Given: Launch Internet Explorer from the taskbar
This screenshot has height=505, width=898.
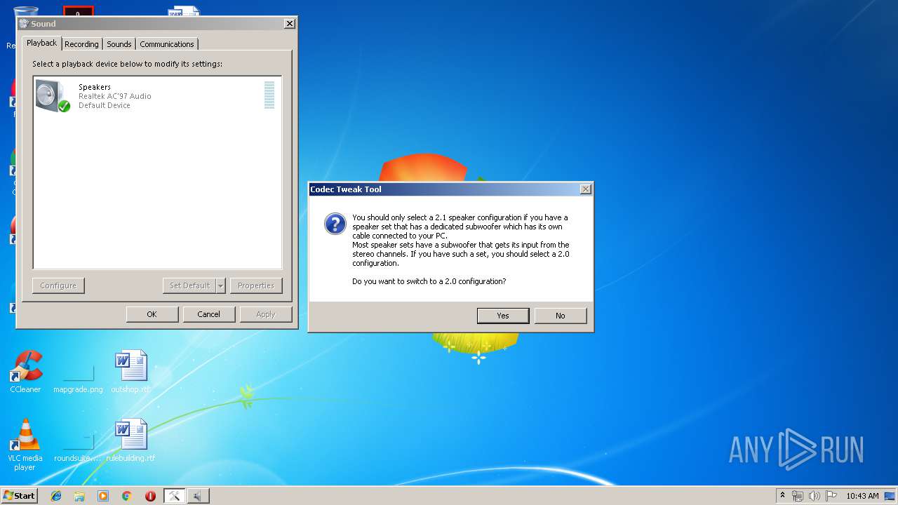Looking at the screenshot, I should 56,496.
